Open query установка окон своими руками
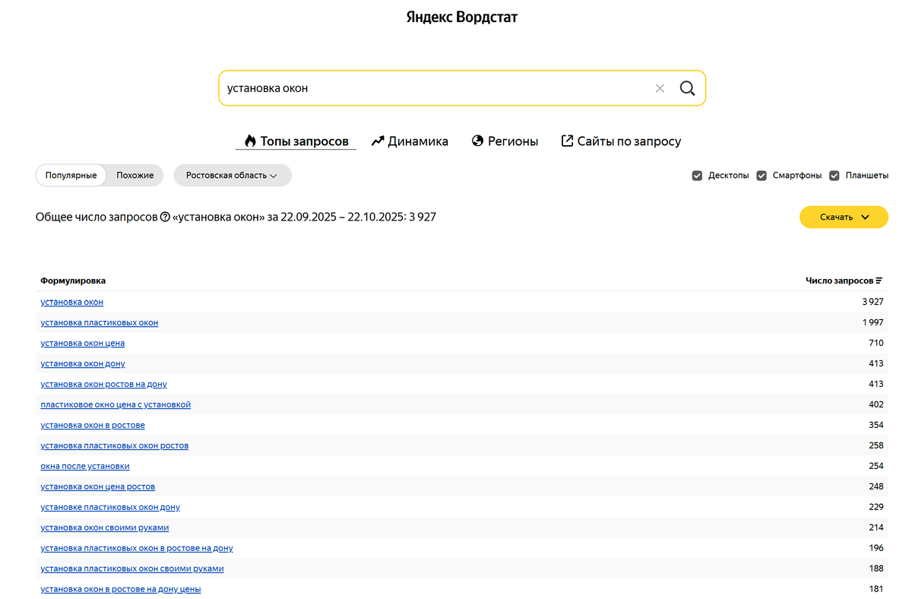 tap(105, 528)
